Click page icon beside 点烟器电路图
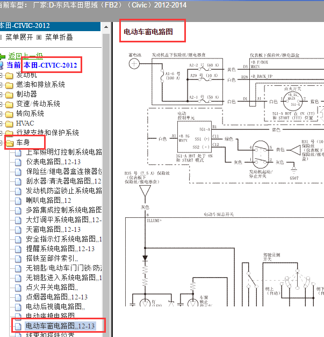The width and height of the screenshot is (324, 337). pyautogui.click(x=18, y=297)
